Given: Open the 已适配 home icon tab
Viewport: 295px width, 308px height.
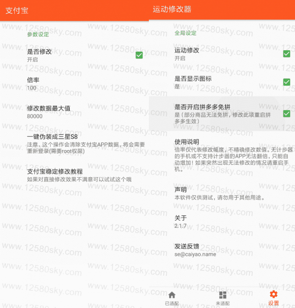Looking at the screenshot, I should pyautogui.click(x=172, y=298).
